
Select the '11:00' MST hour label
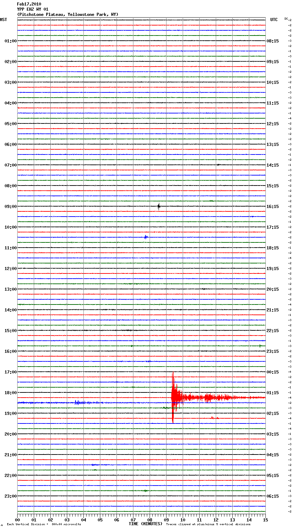[10, 248]
